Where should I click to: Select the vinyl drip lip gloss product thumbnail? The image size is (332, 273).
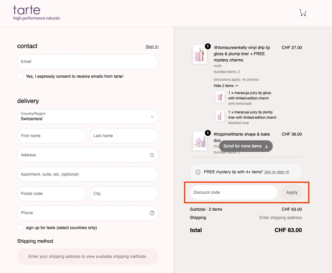(199, 54)
